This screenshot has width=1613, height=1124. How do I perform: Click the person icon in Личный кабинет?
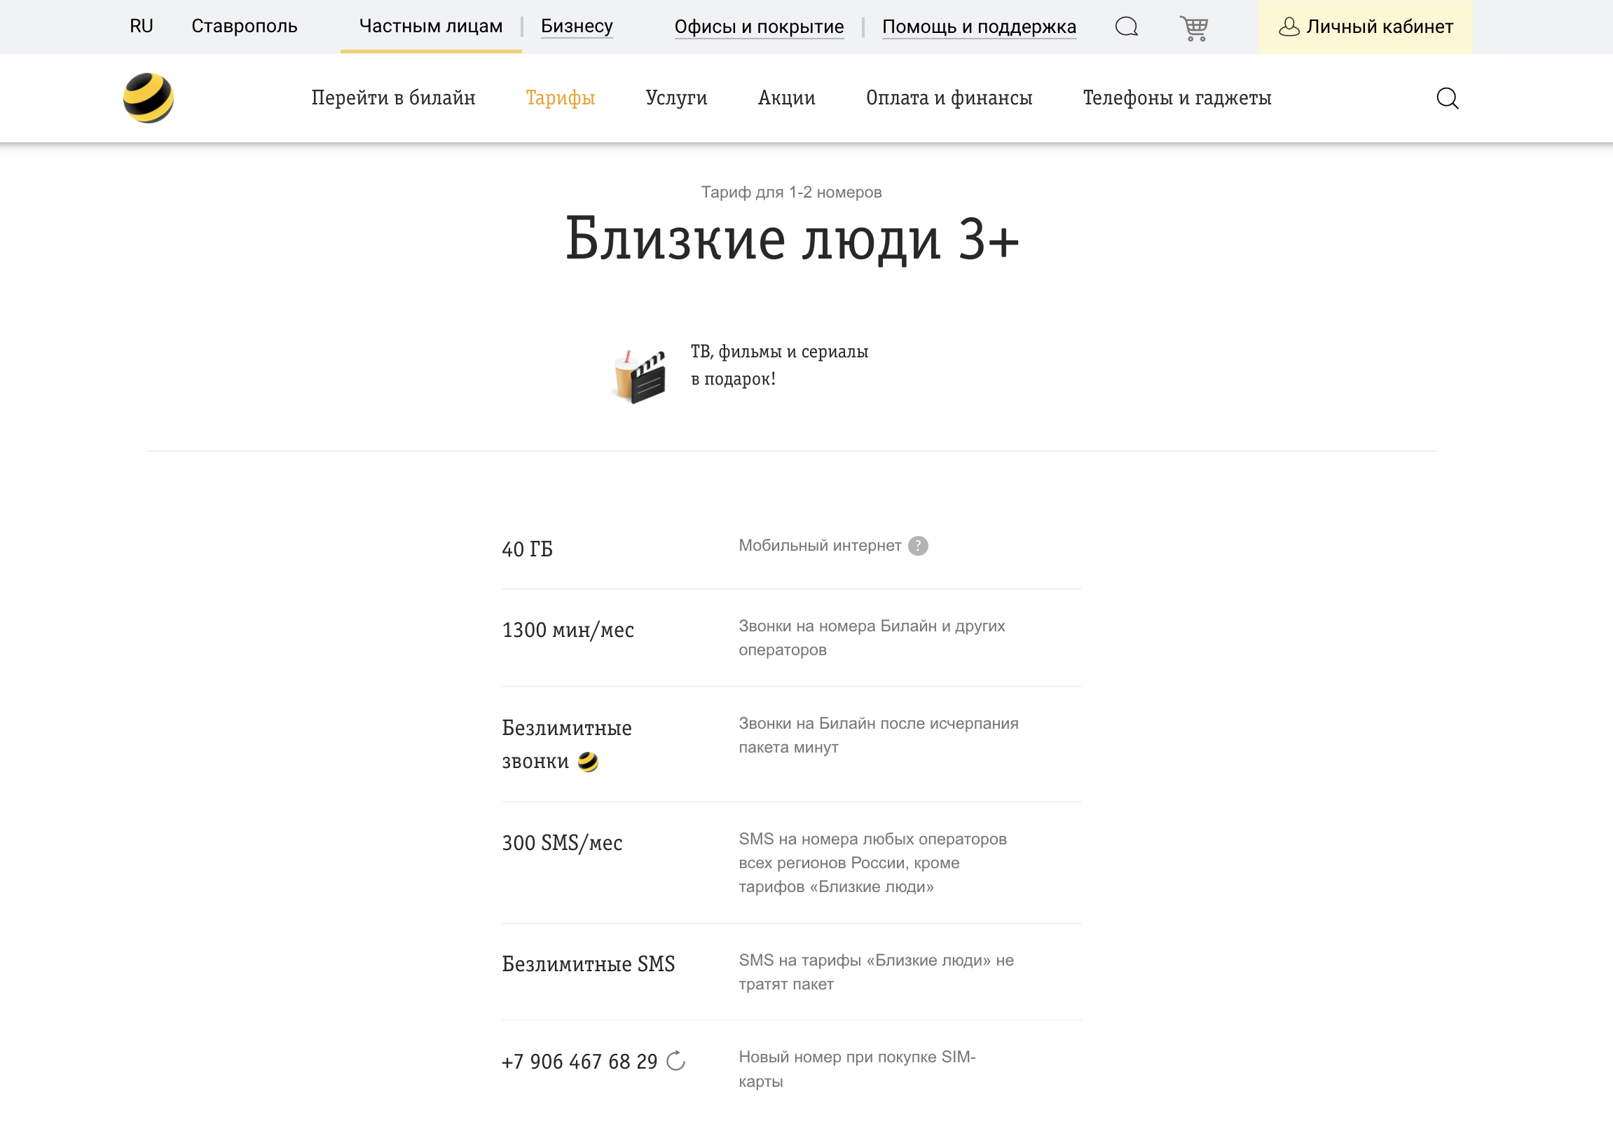tap(1291, 27)
